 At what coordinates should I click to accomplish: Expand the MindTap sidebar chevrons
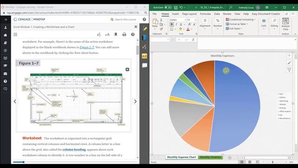point(6,20)
